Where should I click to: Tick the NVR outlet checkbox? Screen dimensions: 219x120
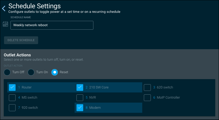(80, 98)
